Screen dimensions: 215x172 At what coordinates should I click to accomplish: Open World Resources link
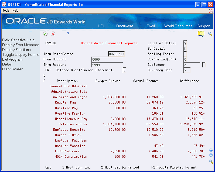tap(178, 26)
